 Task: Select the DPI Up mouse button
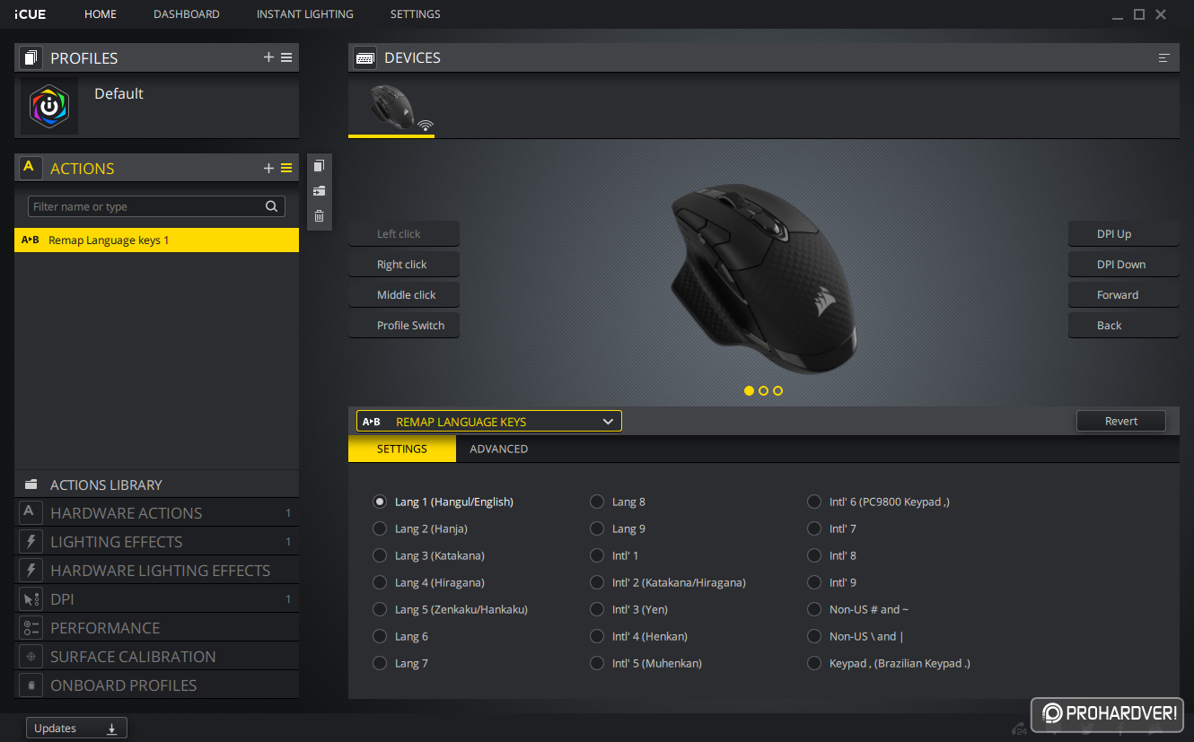1123,233
